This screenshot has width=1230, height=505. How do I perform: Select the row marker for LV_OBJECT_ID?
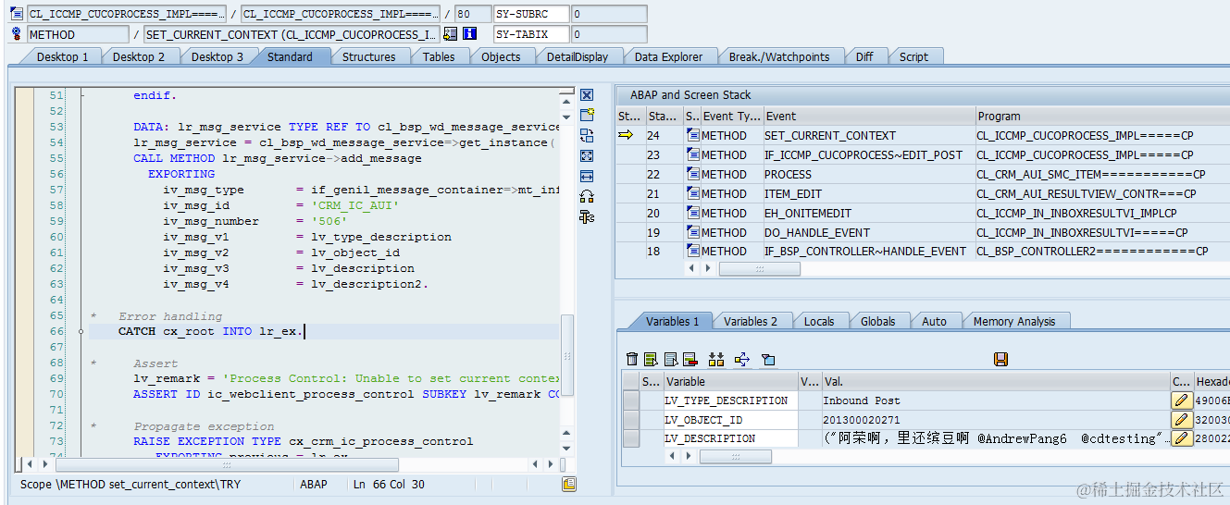pyautogui.click(x=631, y=420)
